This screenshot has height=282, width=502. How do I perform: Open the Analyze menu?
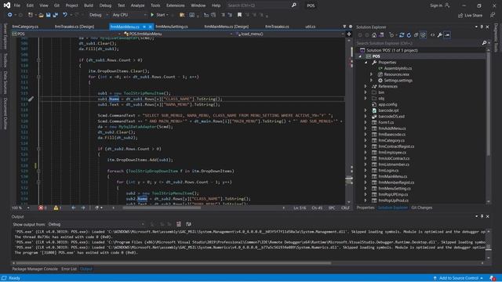pyautogui.click(x=138, y=5)
